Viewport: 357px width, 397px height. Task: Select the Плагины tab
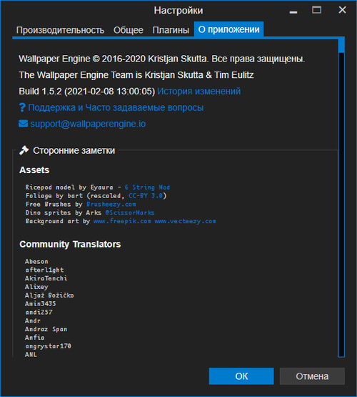click(171, 30)
